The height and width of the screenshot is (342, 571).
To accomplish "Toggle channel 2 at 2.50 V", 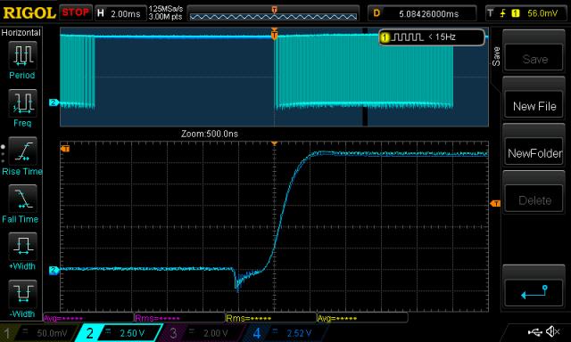I will click(x=120, y=333).
